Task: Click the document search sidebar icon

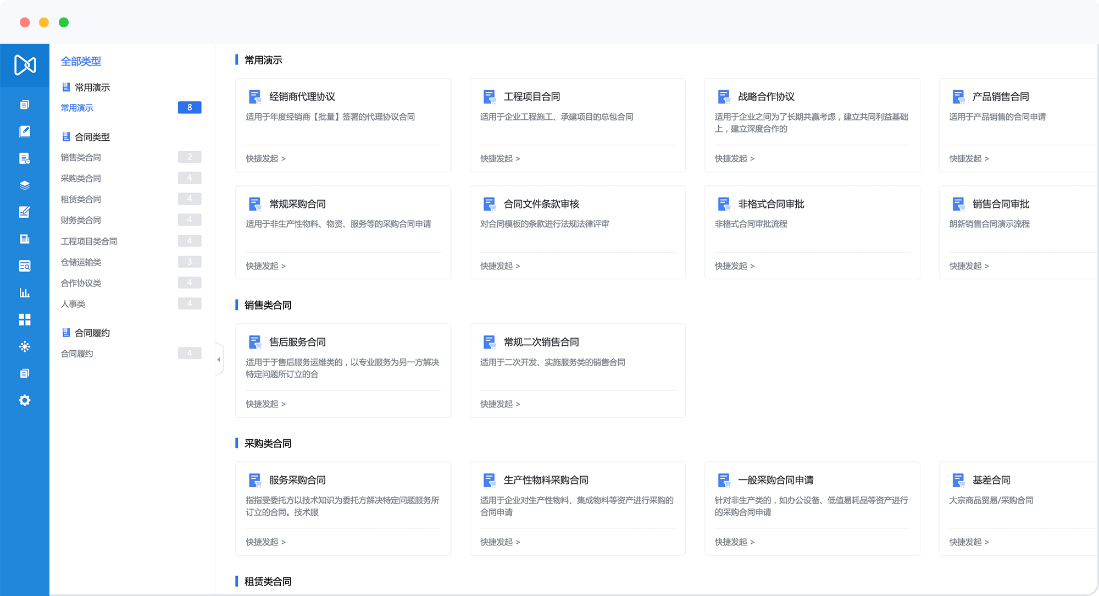Action: (25, 266)
